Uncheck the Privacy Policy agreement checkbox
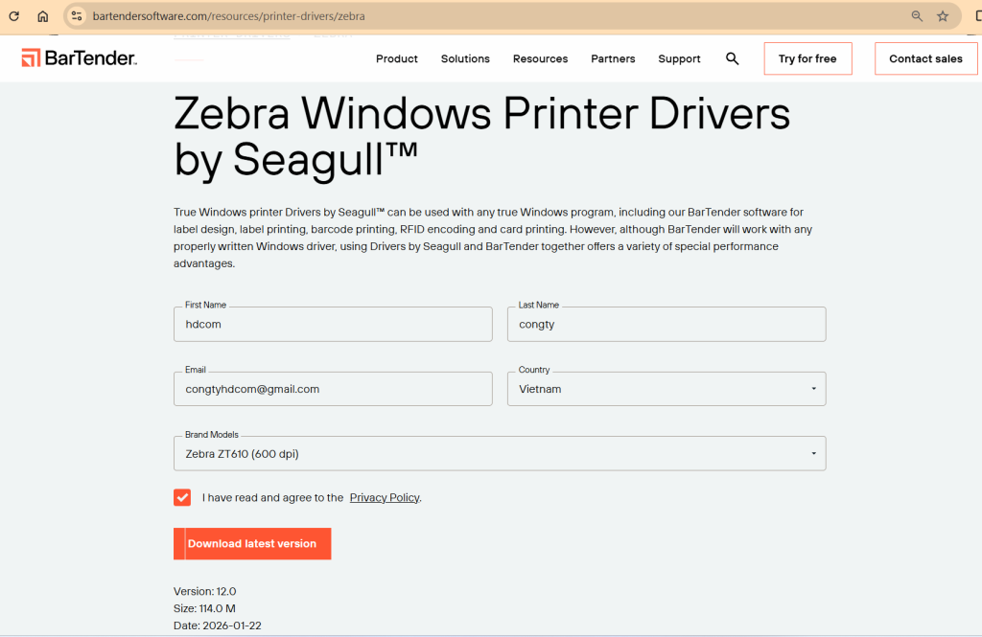 pos(182,497)
